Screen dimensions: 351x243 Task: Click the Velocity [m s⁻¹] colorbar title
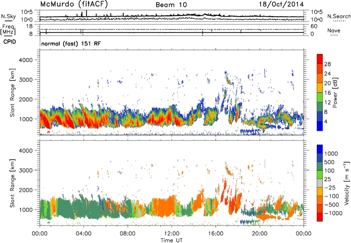point(347,183)
